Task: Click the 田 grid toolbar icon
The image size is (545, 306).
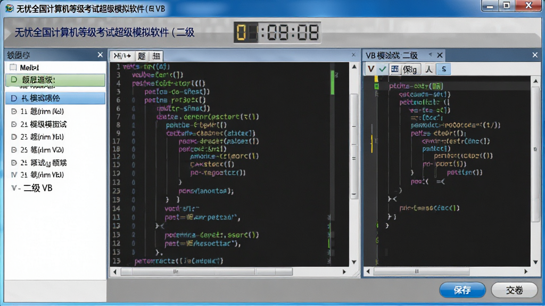Action: (x=395, y=69)
